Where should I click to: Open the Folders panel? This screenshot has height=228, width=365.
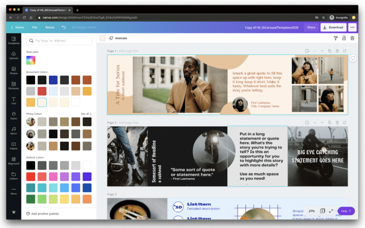(14, 176)
